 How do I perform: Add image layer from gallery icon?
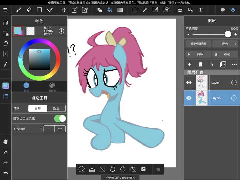pos(223,64)
